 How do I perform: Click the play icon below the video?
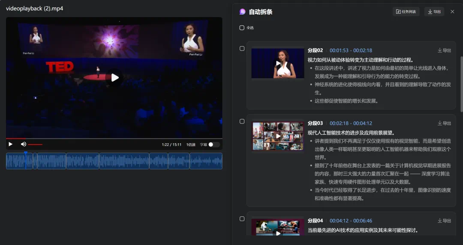(11, 144)
